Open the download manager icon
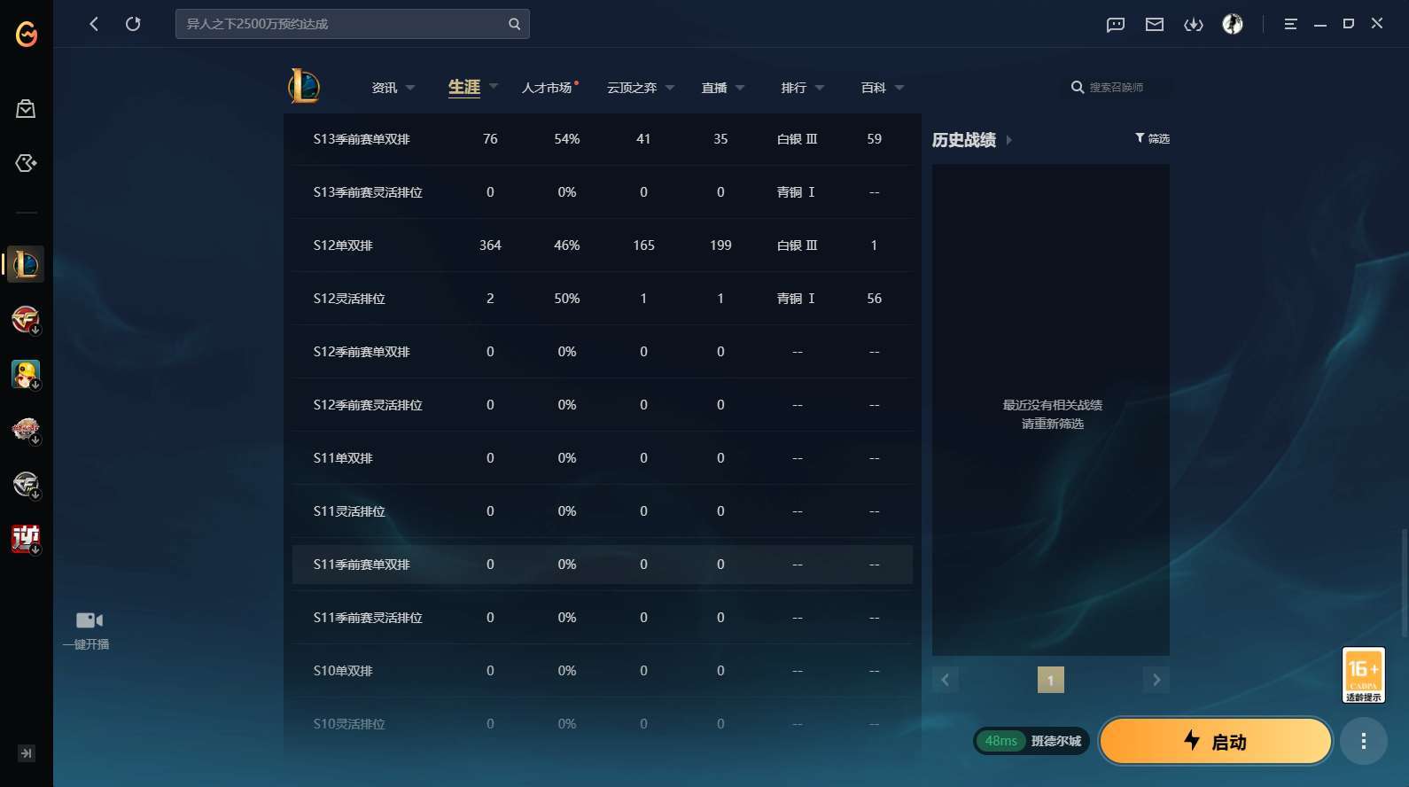The image size is (1409, 787). (x=1194, y=24)
